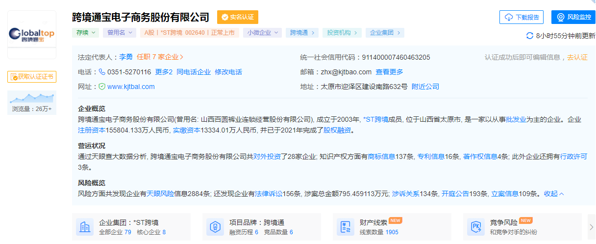Open the A股 *ST跨境 002640 stock tag
Image resolution: width=596 pixels, height=244 pixels.
[189, 33]
